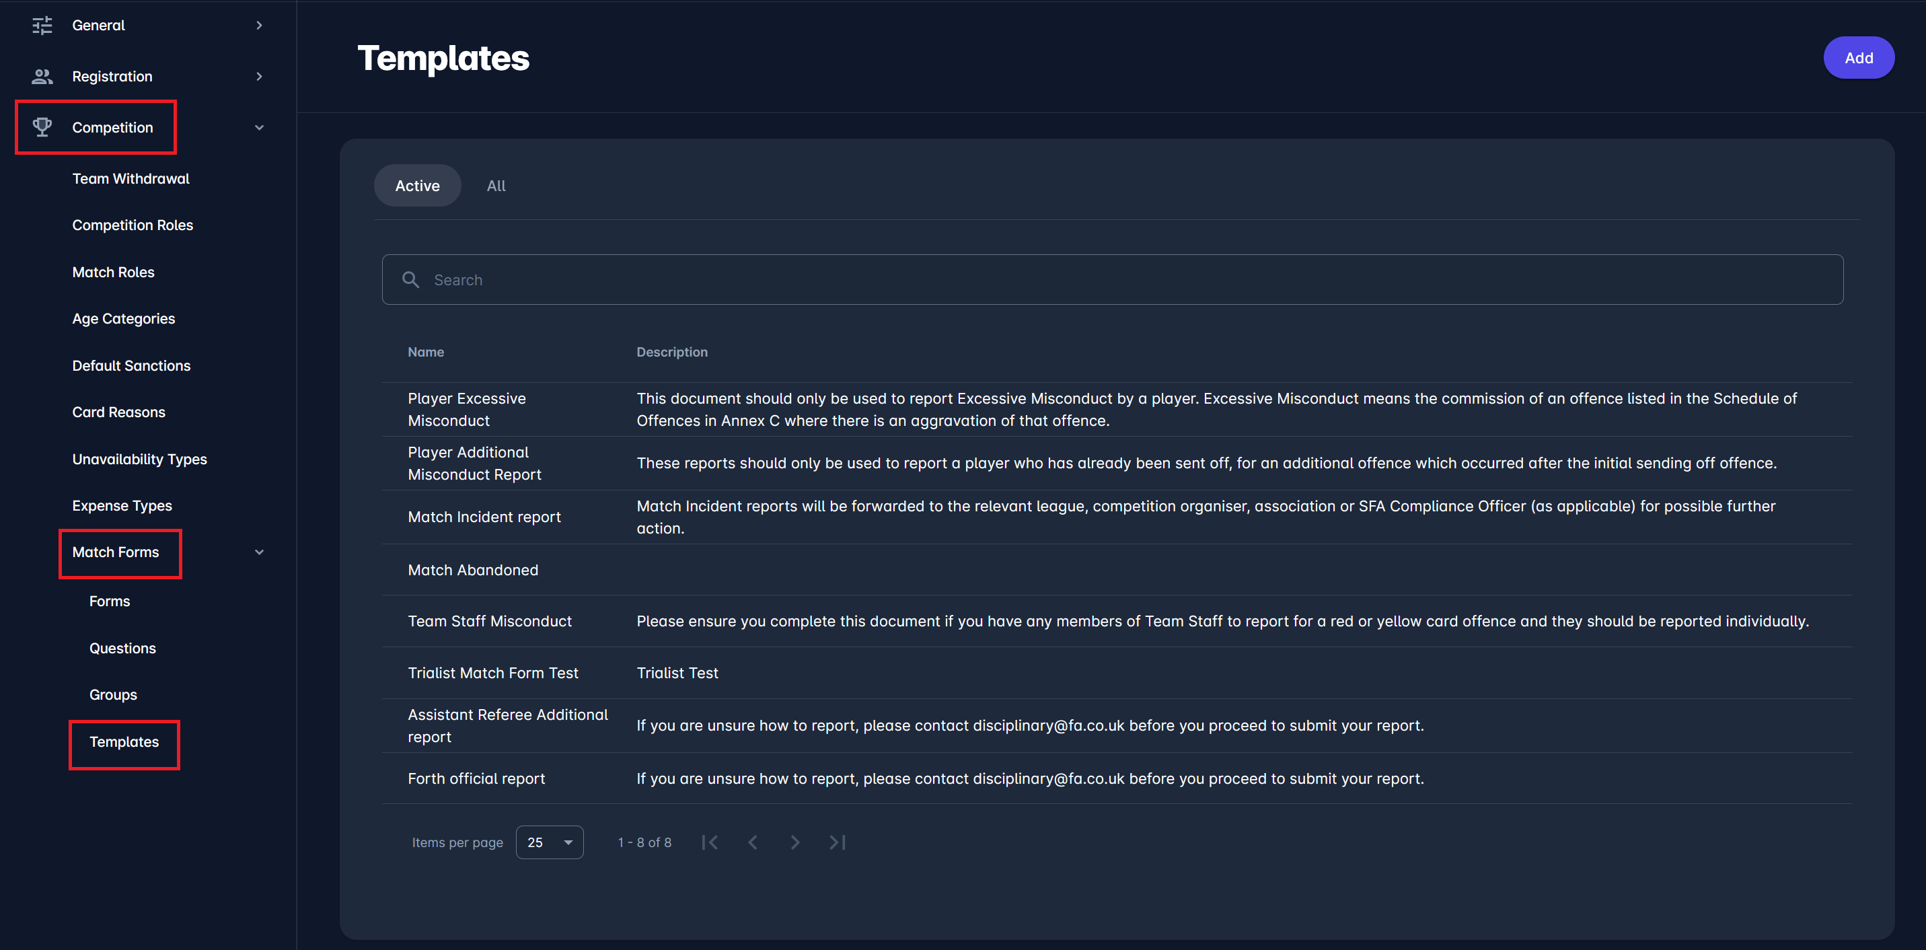
Task: Expand the General menu chevron
Action: (259, 26)
